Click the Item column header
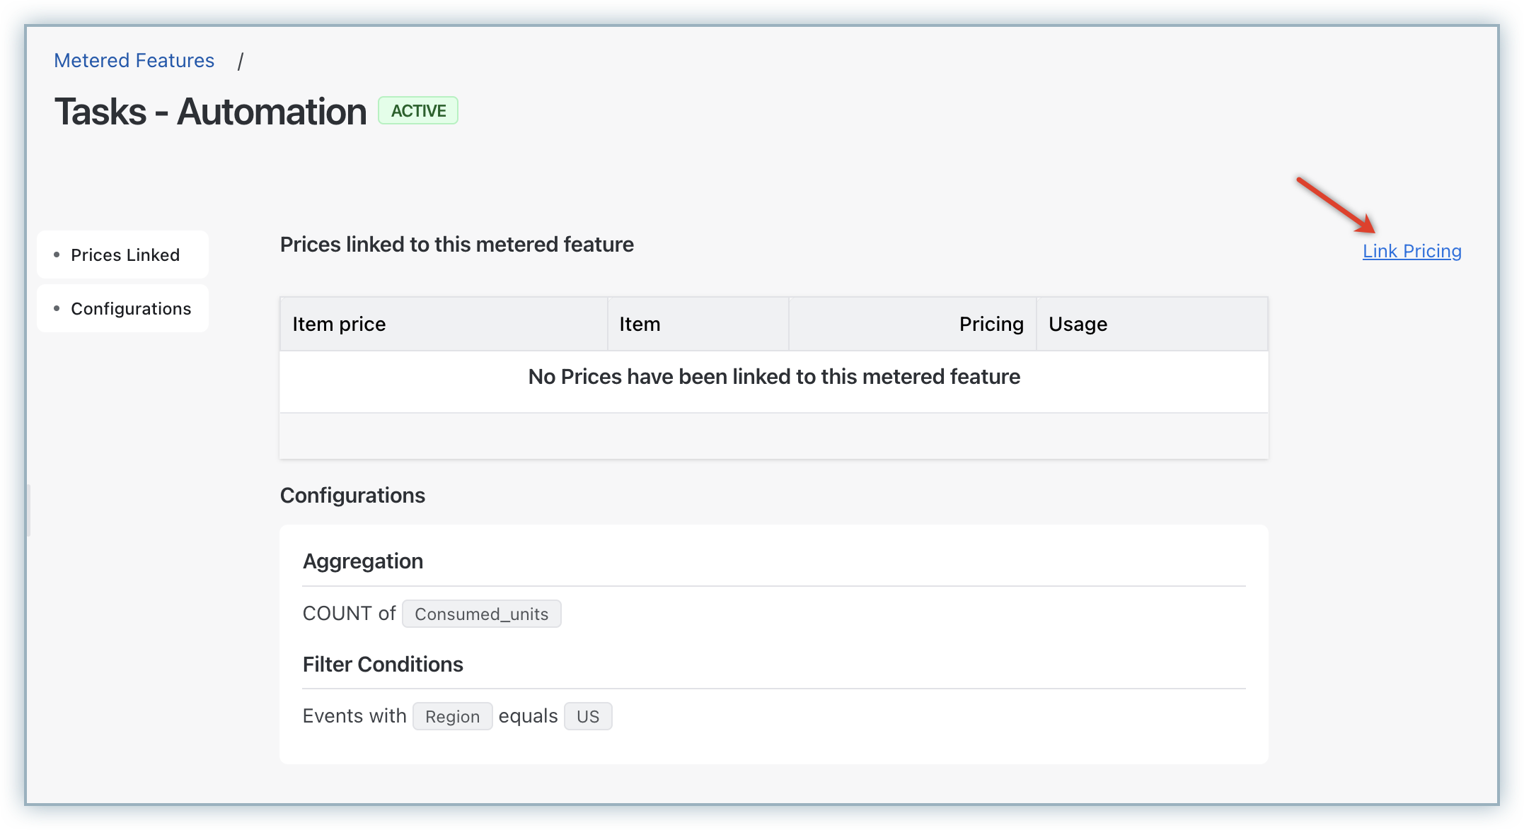The width and height of the screenshot is (1524, 830). 640,324
